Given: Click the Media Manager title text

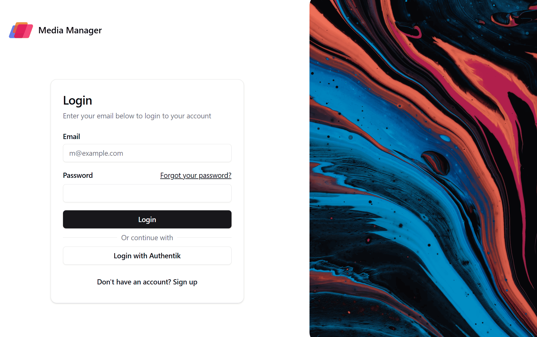Looking at the screenshot, I should (70, 30).
